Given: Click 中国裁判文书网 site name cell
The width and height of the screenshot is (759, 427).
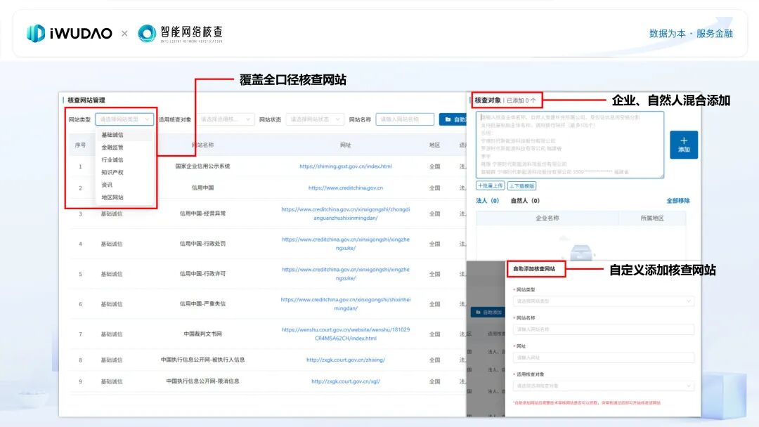Looking at the screenshot, I should (x=203, y=334).
